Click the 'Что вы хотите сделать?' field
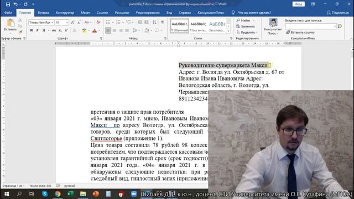The width and height of the screenshot is (354, 199). 254,13
